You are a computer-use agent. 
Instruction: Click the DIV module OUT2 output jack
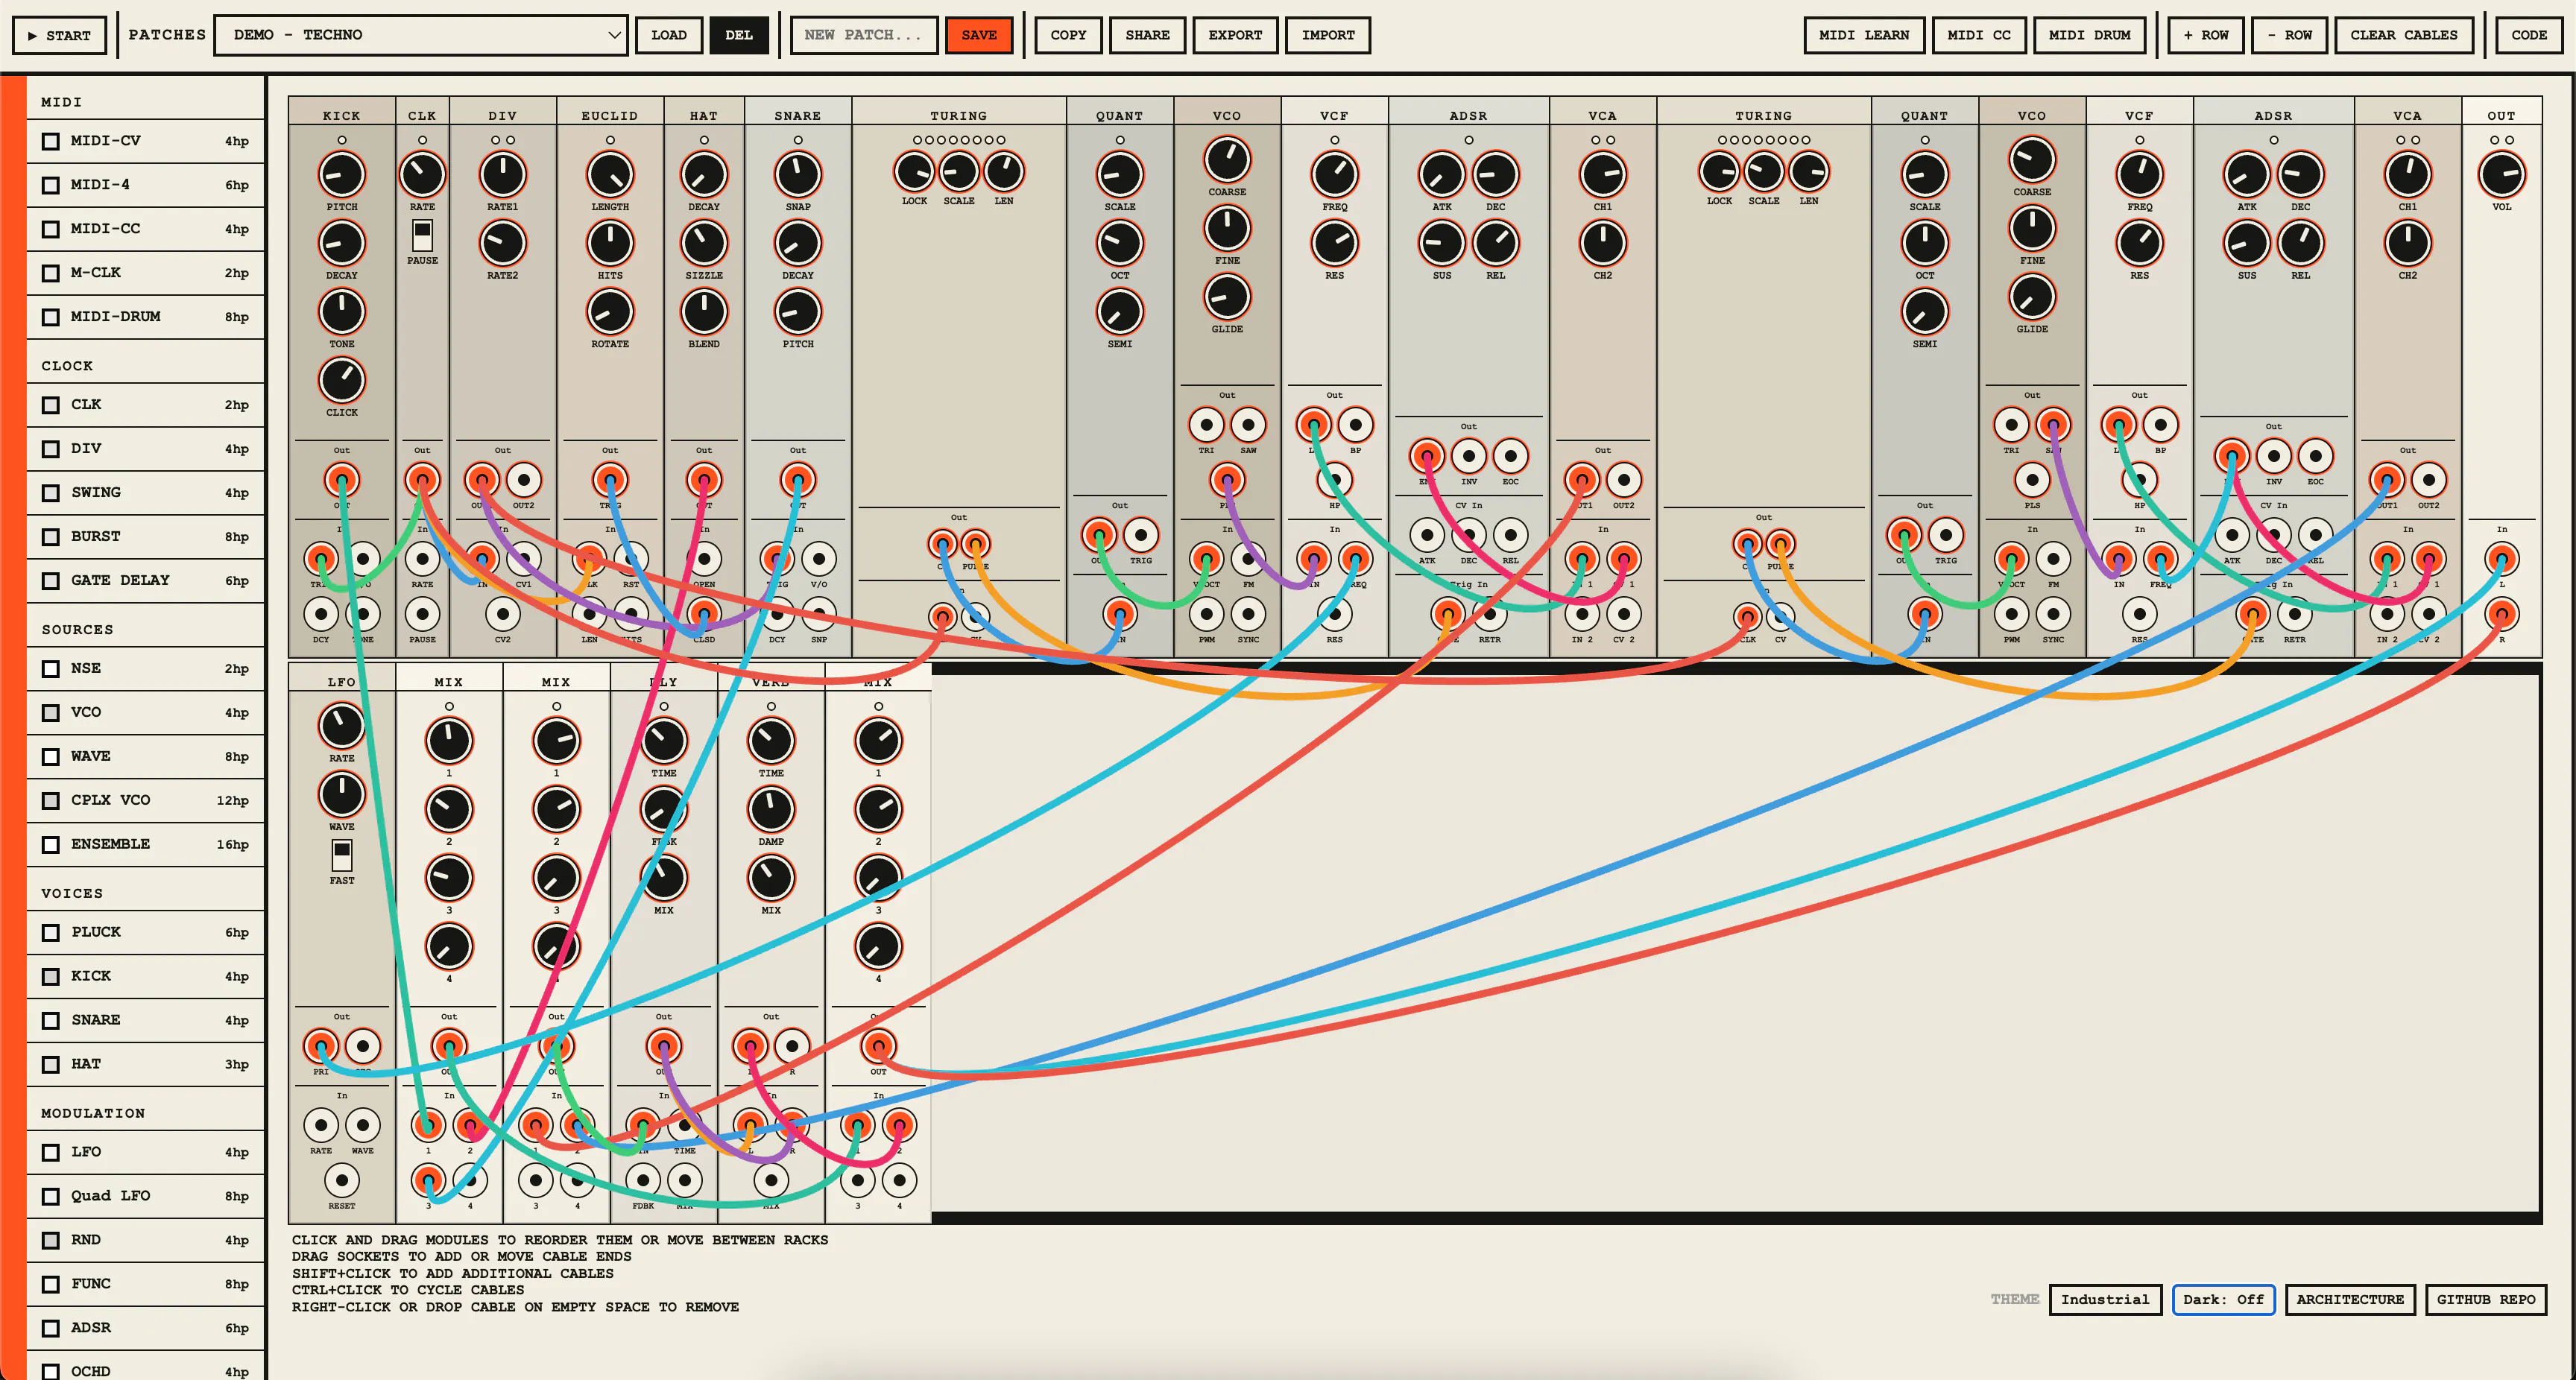524,480
